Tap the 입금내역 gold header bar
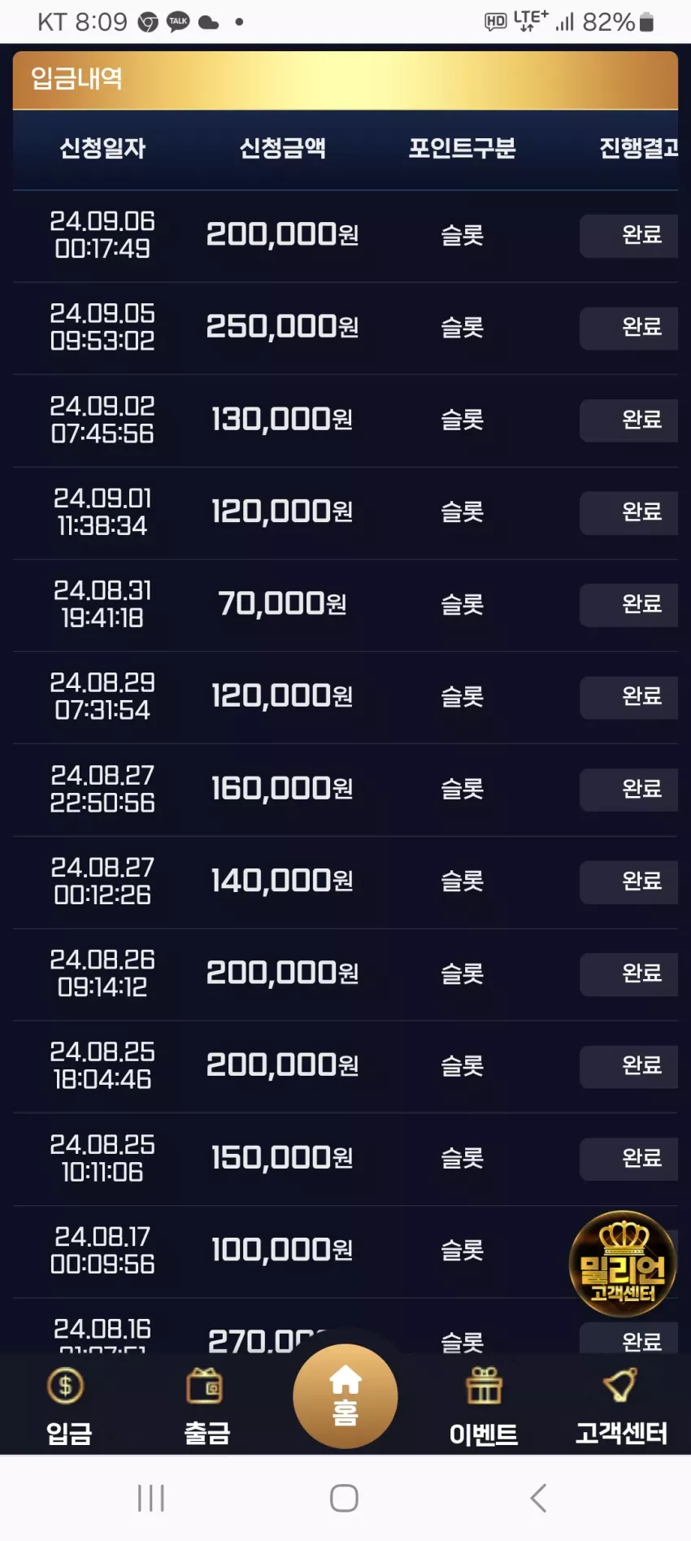The height and width of the screenshot is (1541, 691). (345, 80)
